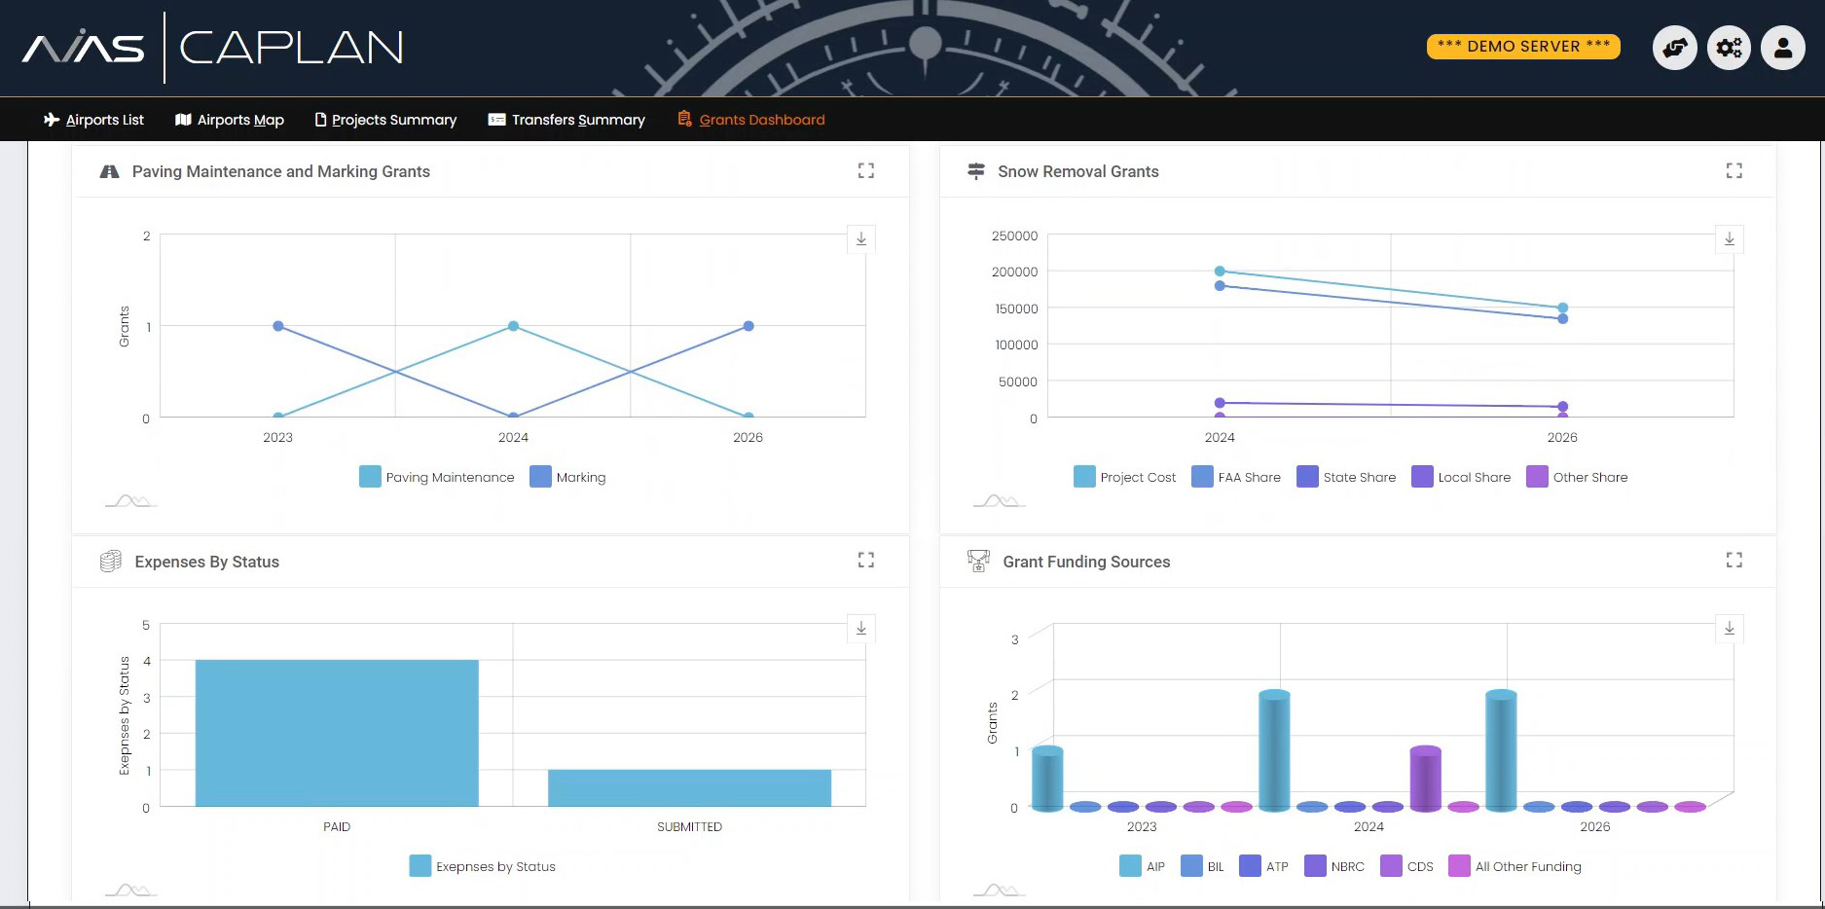Open the Airports Map page
The height and width of the screenshot is (909, 1825).
coord(230,120)
